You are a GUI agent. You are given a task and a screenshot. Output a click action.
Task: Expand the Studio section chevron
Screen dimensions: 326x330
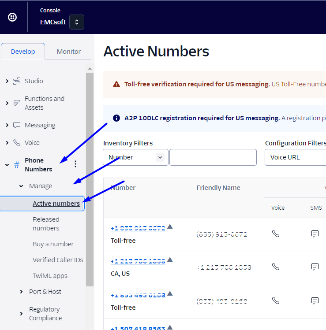click(x=7, y=81)
